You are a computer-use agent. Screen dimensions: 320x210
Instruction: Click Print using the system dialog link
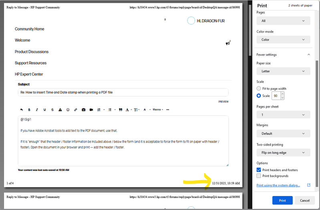coord(278,185)
